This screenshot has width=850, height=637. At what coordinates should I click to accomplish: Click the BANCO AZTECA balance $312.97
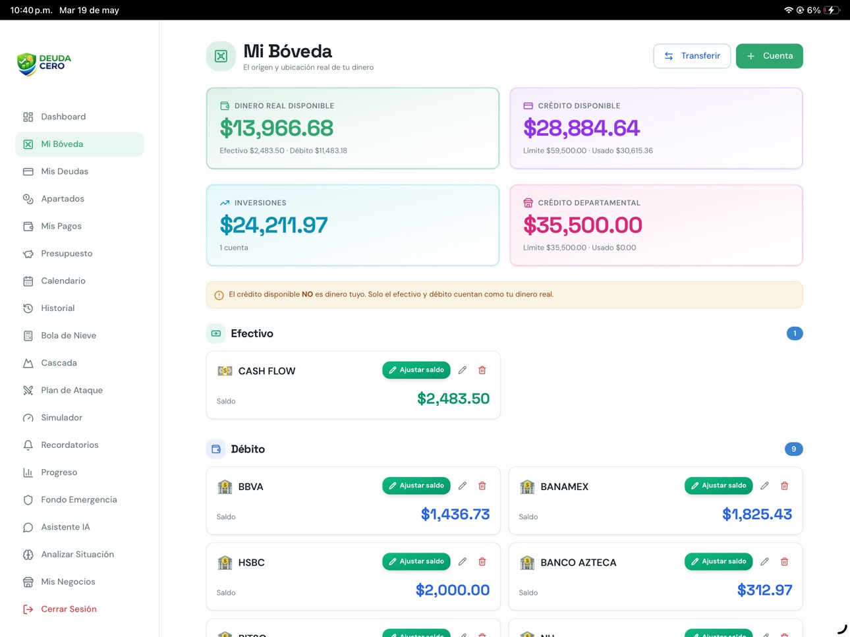tap(765, 590)
